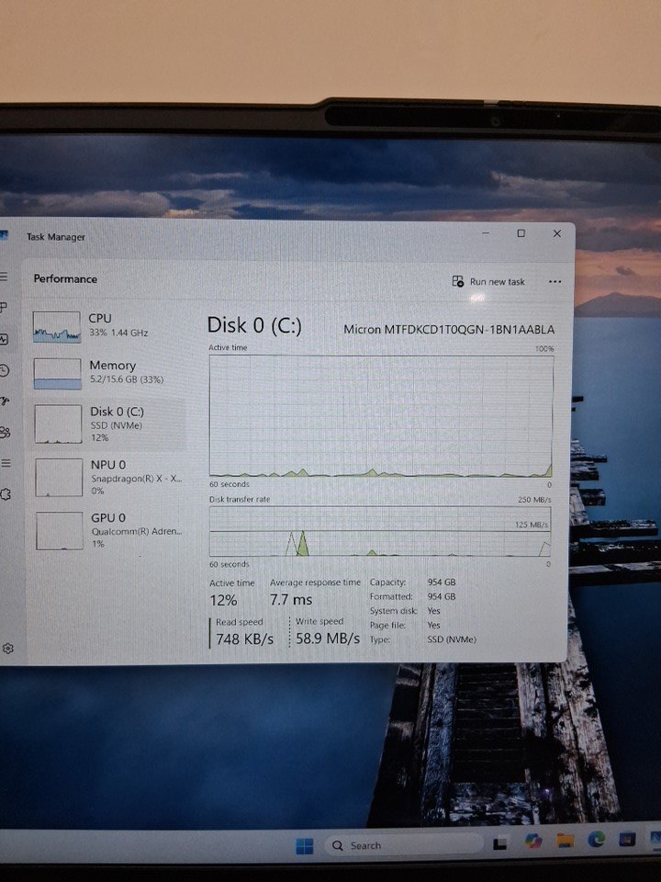Select CPU in the performance list

(x=106, y=326)
